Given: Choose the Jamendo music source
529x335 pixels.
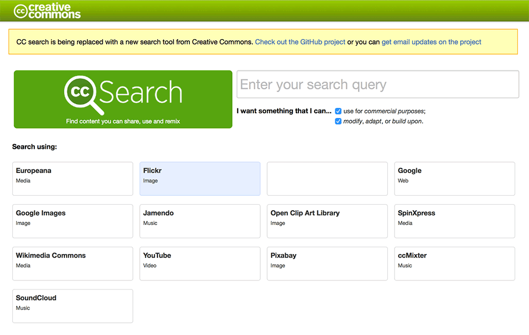Looking at the screenshot, I should (x=200, y=221).
